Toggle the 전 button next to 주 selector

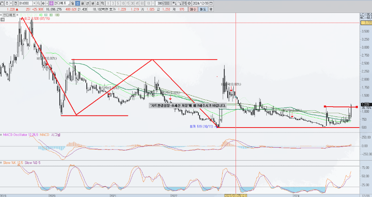coord(16,3)
